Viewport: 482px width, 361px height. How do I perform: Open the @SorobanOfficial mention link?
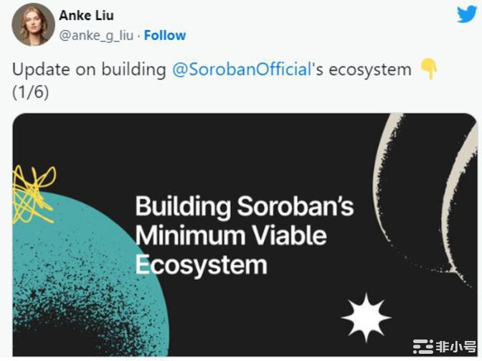tap(242, 70)
